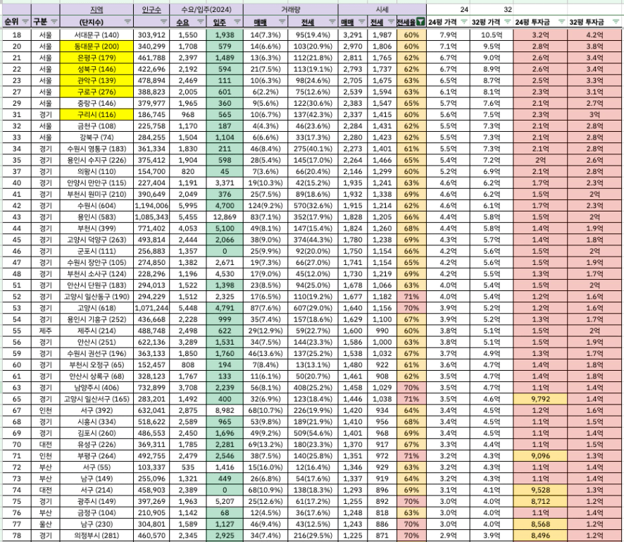Open the 입주 column filter dropdown

pyautogui.click(x=237, y=22)
